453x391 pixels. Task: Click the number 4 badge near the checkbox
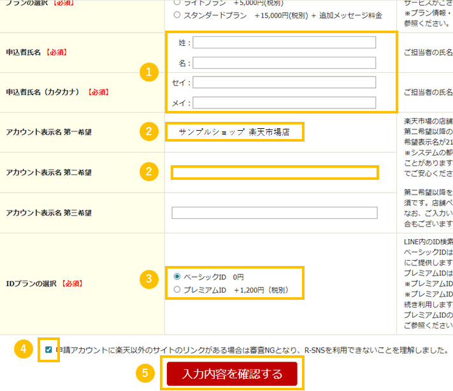click(24, 350)
